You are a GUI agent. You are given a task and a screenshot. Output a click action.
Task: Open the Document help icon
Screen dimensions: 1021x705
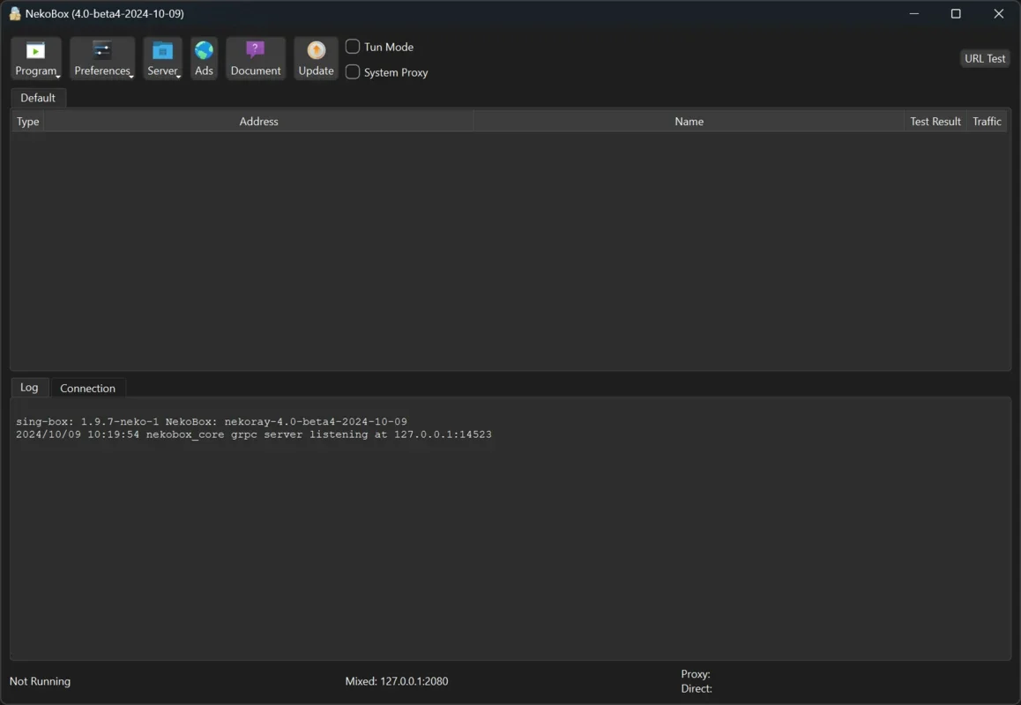pos(256,51)
